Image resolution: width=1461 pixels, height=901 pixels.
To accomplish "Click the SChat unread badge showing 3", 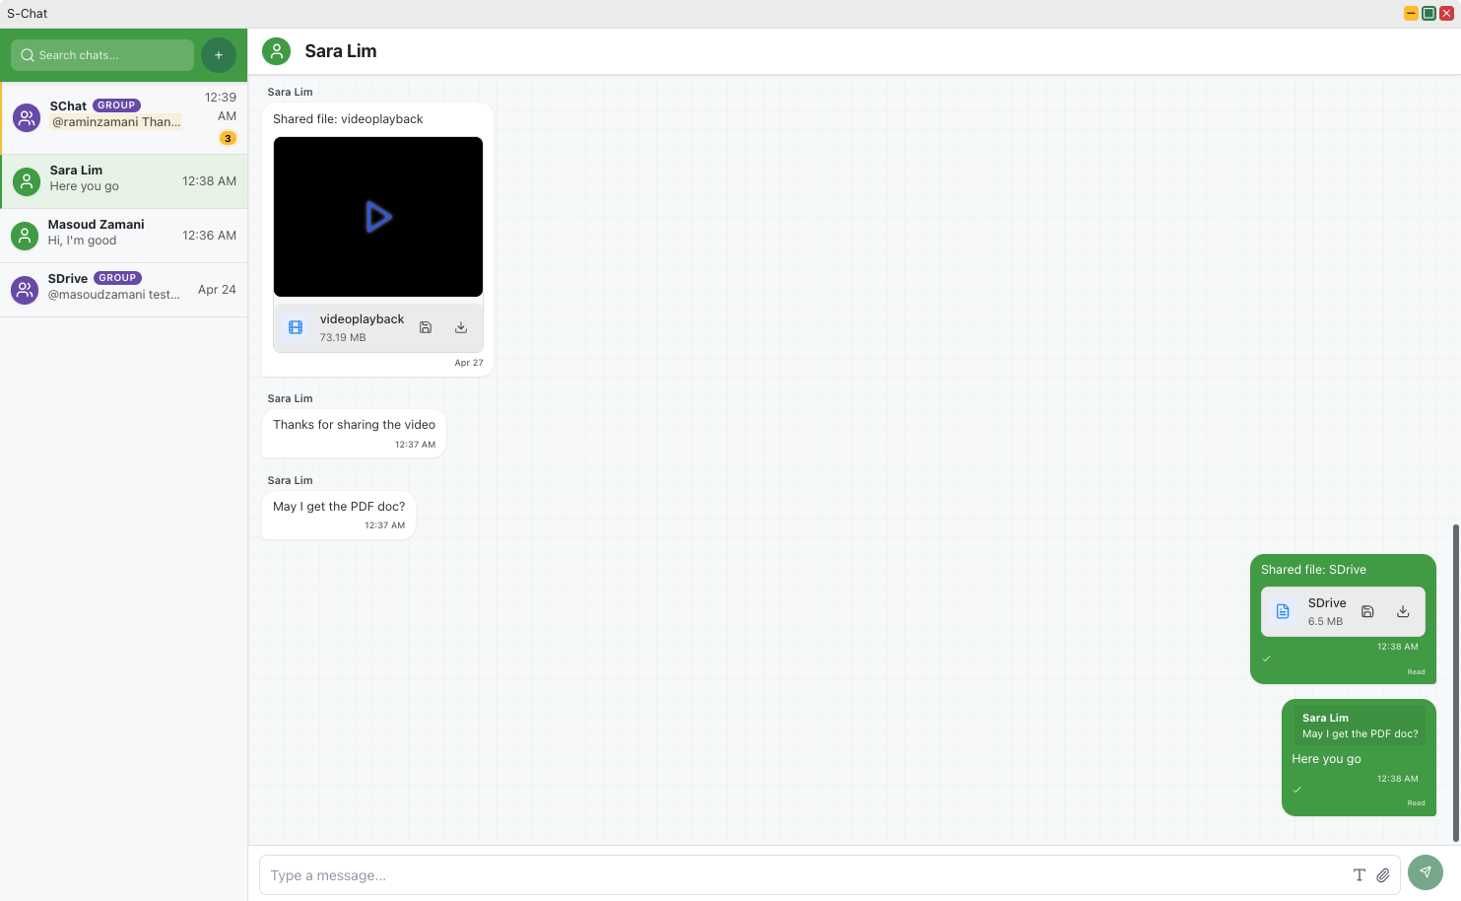I will (228, 138).
